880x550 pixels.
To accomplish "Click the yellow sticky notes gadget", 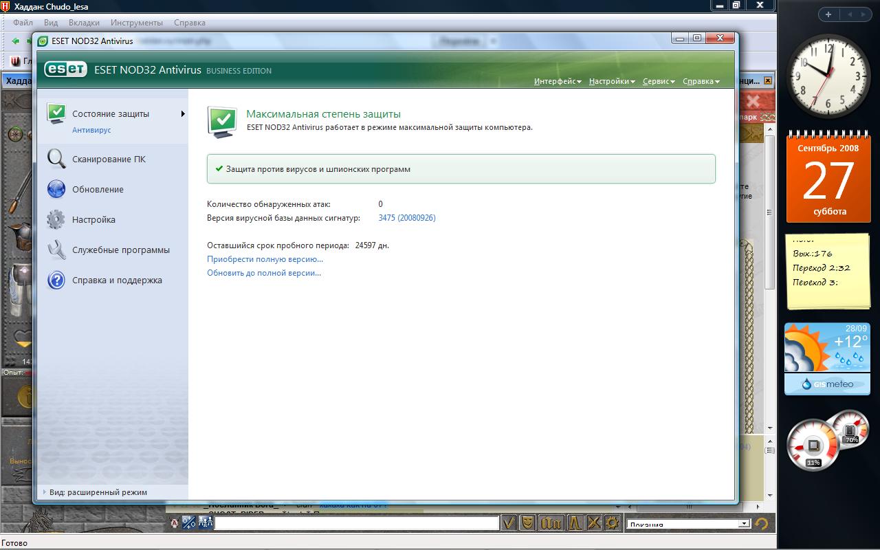I will coord(827,272).
